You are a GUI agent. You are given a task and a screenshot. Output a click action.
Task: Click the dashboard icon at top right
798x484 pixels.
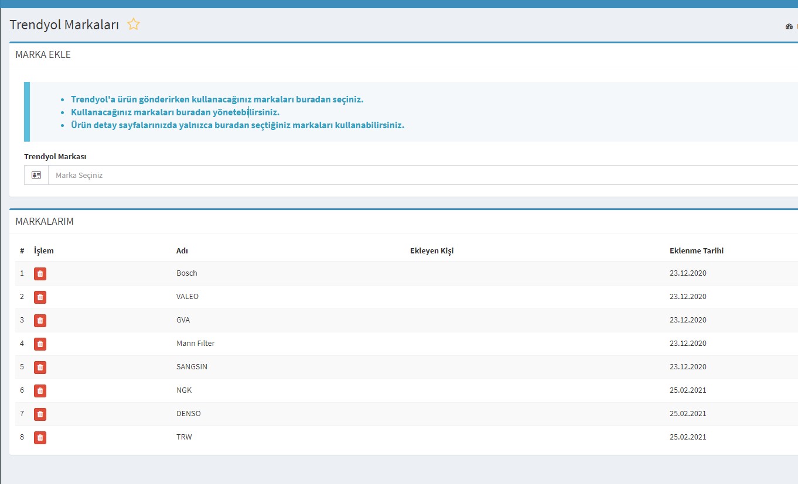coord(789,26)
